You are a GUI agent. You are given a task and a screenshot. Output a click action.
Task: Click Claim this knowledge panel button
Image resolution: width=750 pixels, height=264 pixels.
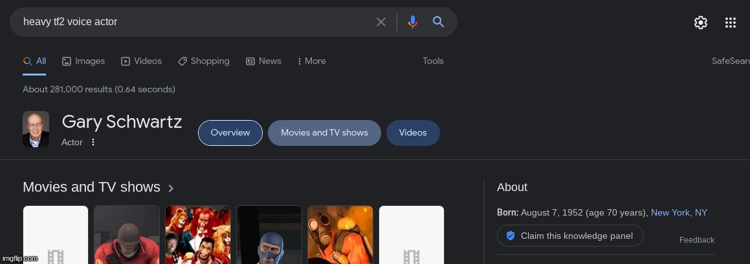coord(570,236)
